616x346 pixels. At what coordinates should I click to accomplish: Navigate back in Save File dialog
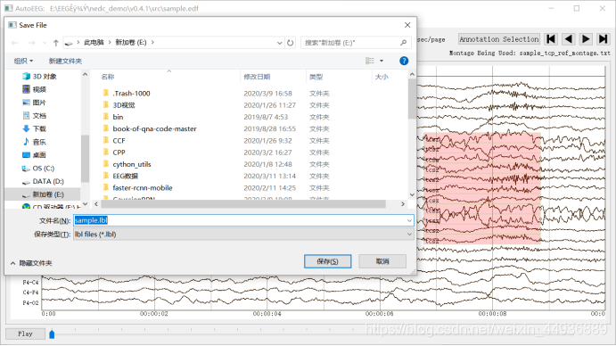coord(15,43)
